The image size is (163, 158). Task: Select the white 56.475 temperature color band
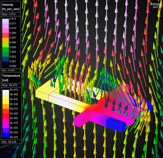coord(6,92)
